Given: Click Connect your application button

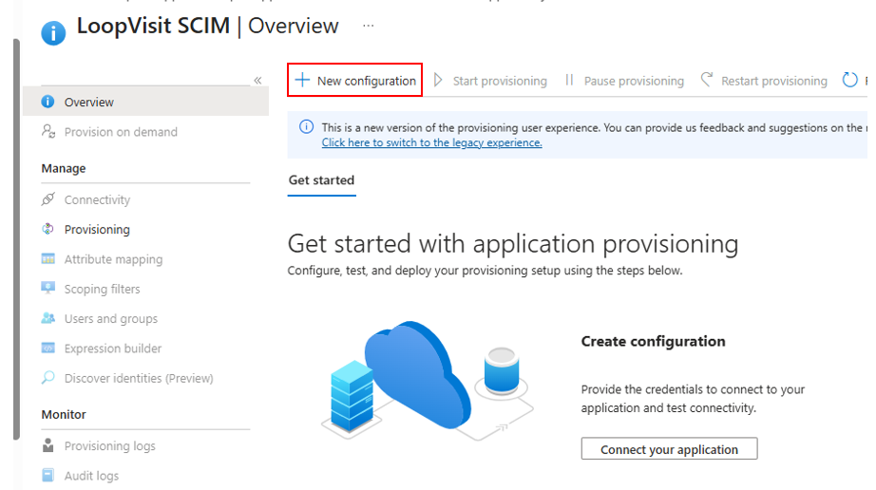Looking at the screenshot, I should 669,449.
